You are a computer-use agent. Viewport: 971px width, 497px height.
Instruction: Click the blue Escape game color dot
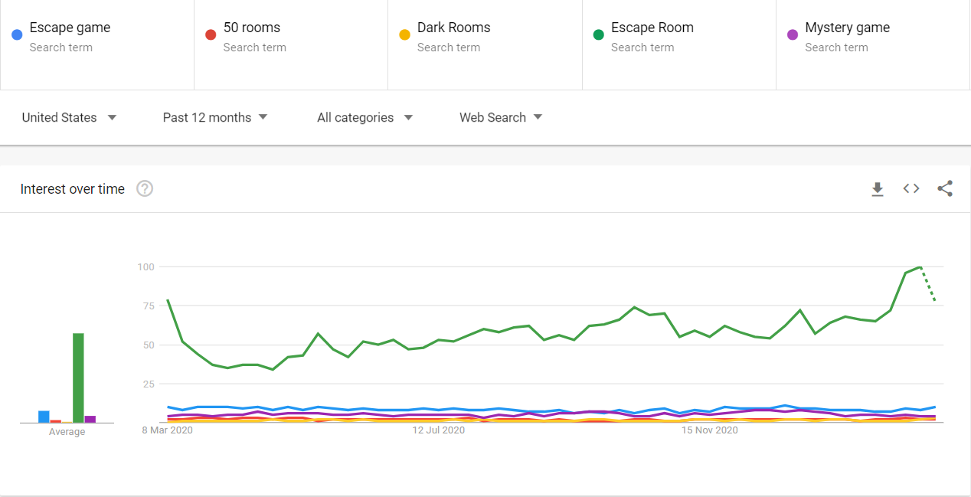point(17,34)
